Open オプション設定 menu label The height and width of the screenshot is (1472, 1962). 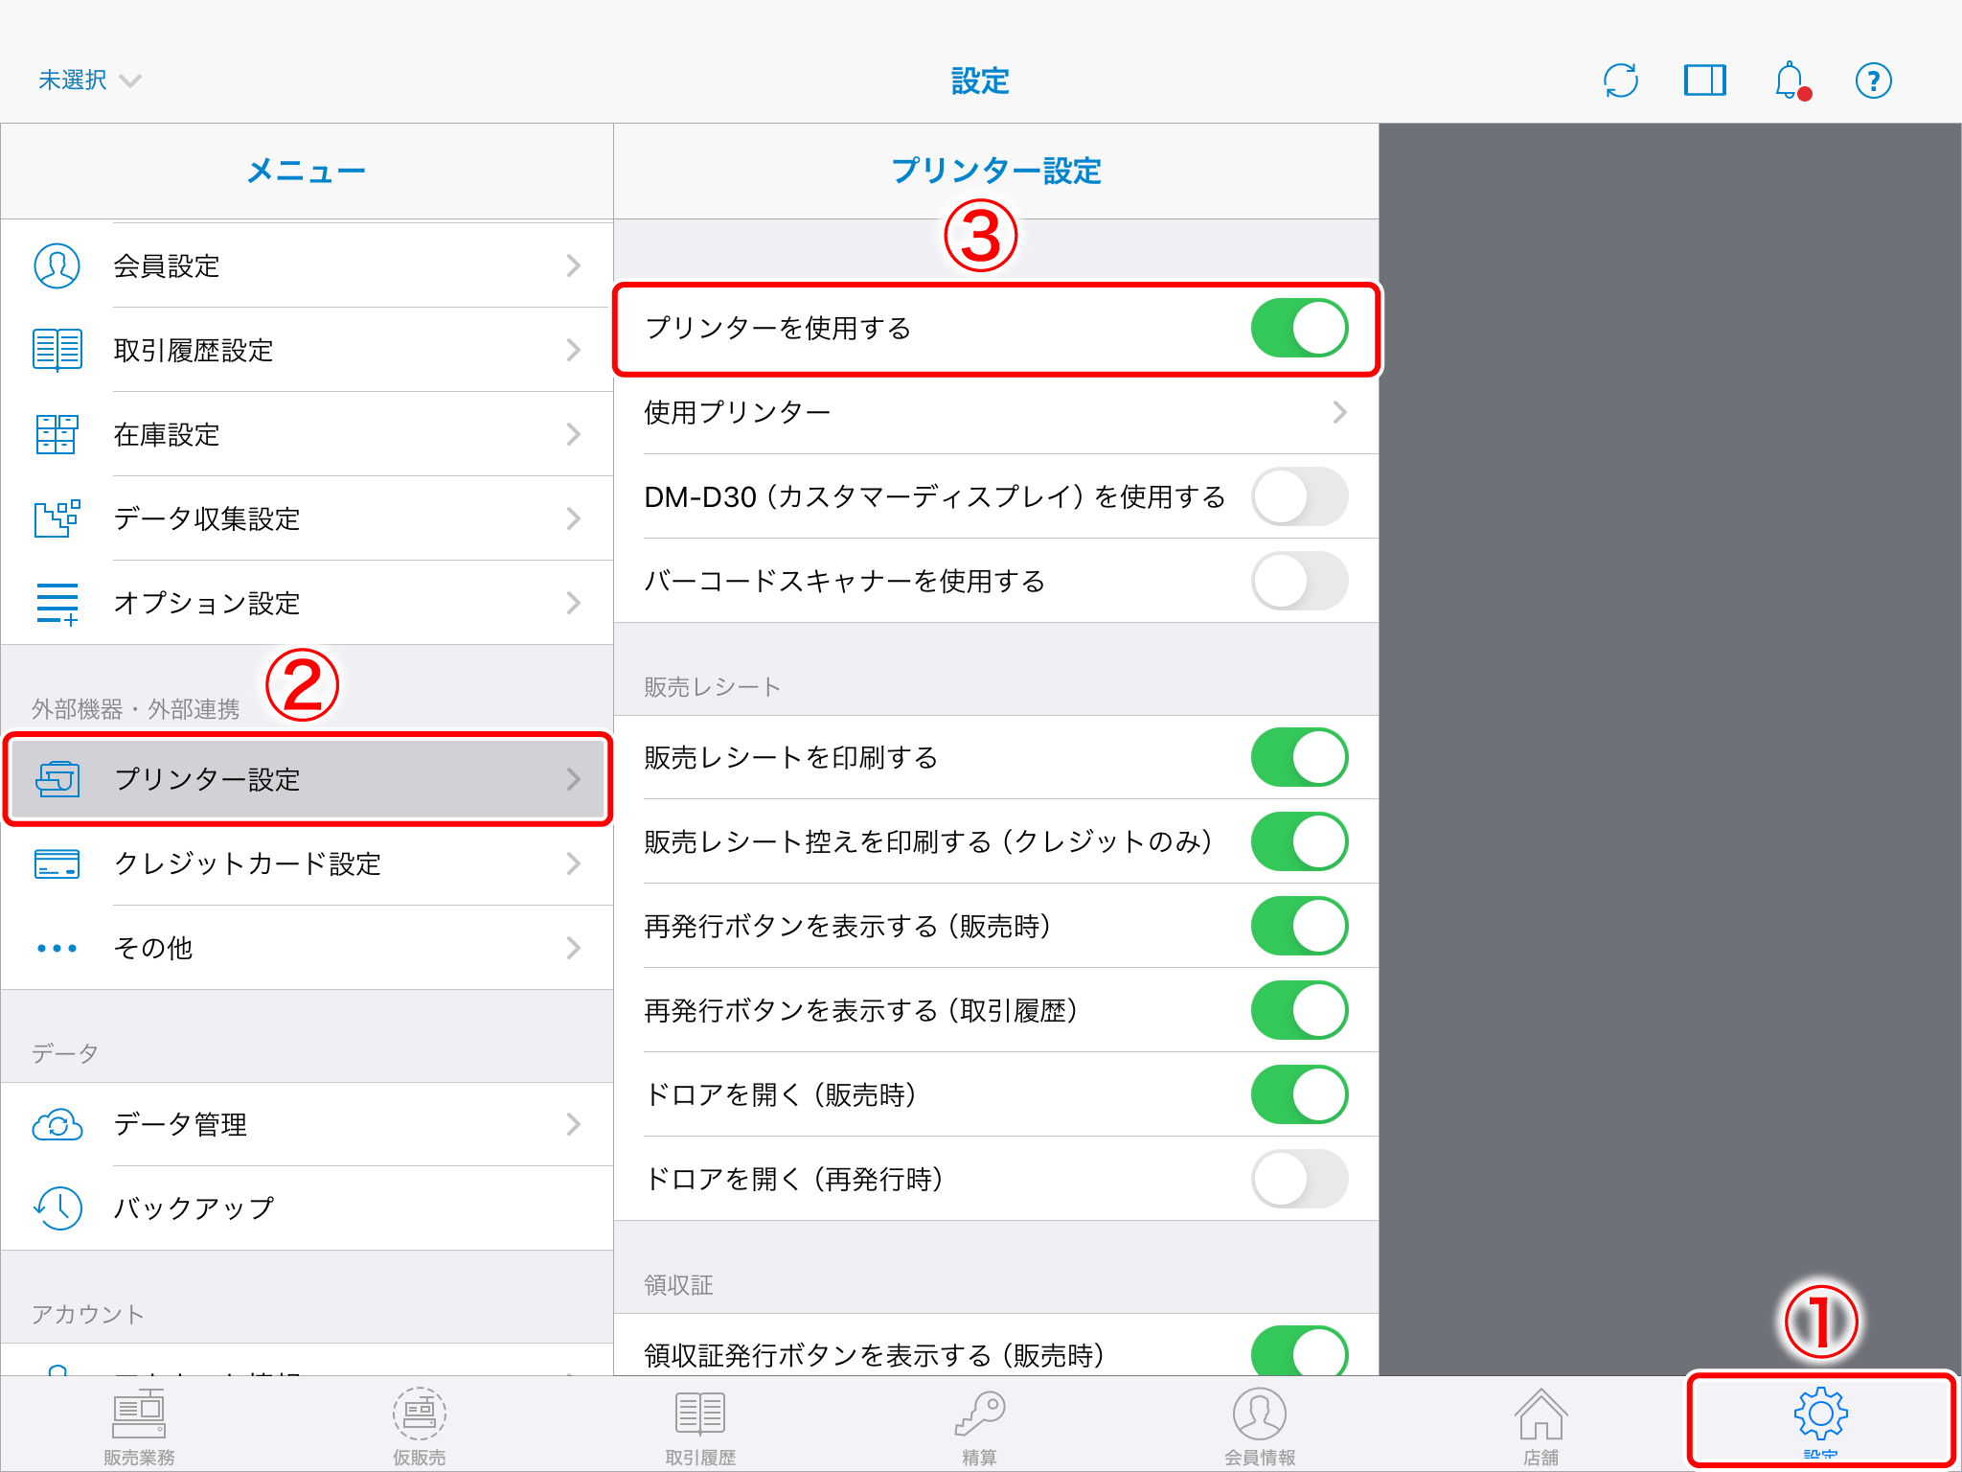click(x=207, y=603)
